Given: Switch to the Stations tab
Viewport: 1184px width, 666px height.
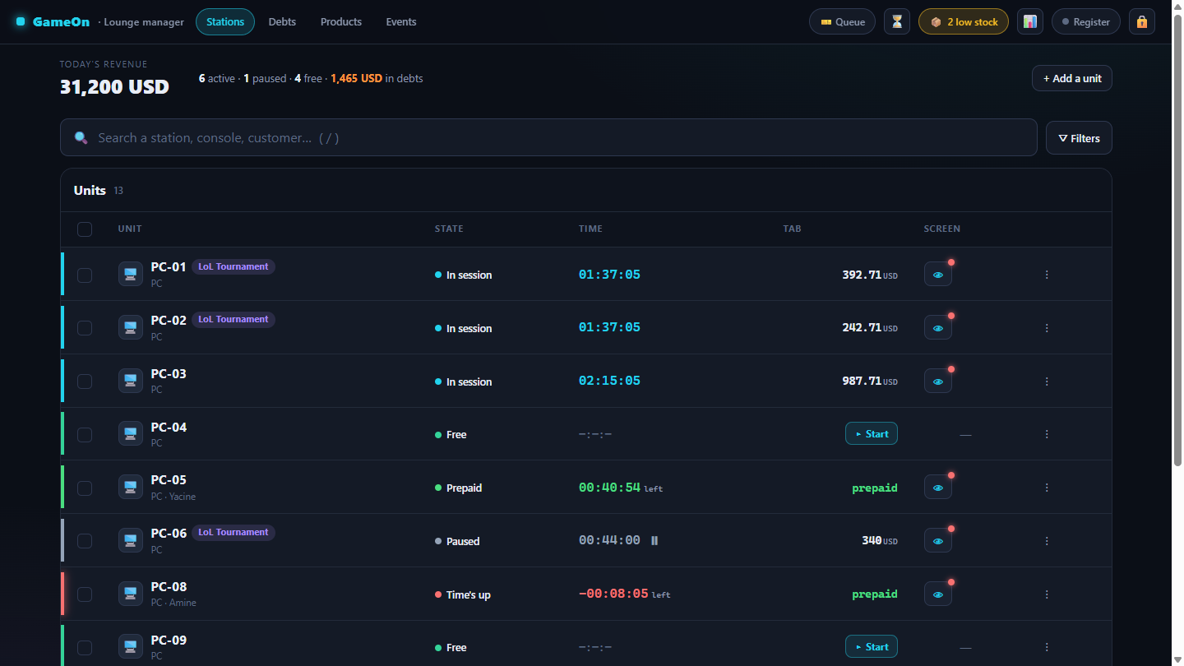Looking at the screenshot, I should tap(225, 21).
